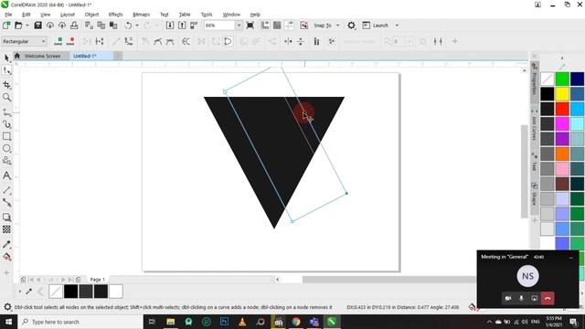The image size is (585, 329).
Task: Select the Polygon tool
Action: [x=6, y=161]
